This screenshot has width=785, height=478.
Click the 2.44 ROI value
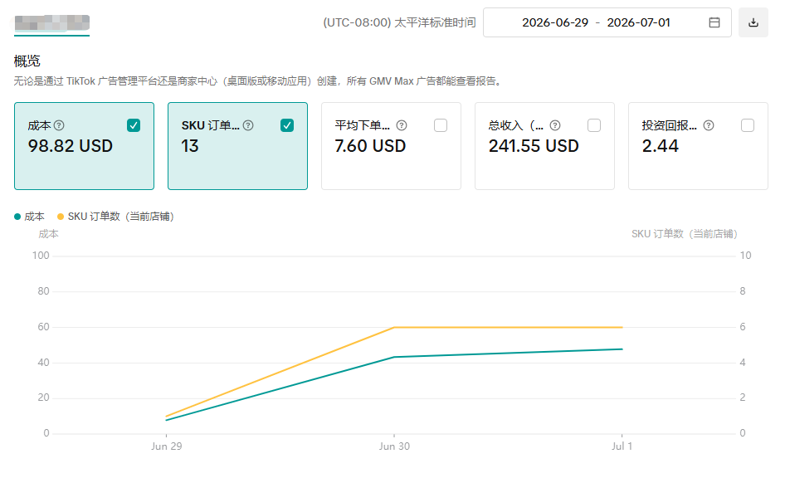660,146
